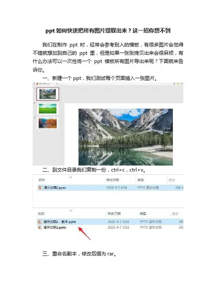
Task: Select the 演示文稿2 - 副本.pptx file name
Action: [60, 222]
